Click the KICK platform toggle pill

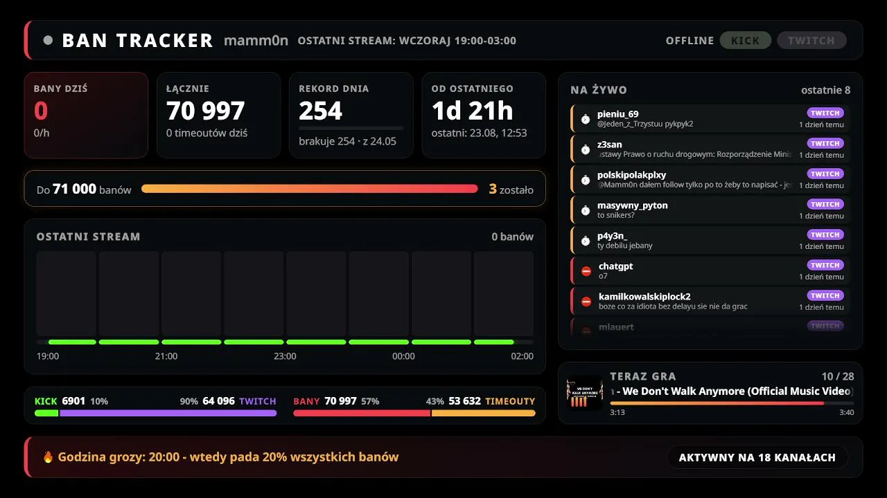746,40
